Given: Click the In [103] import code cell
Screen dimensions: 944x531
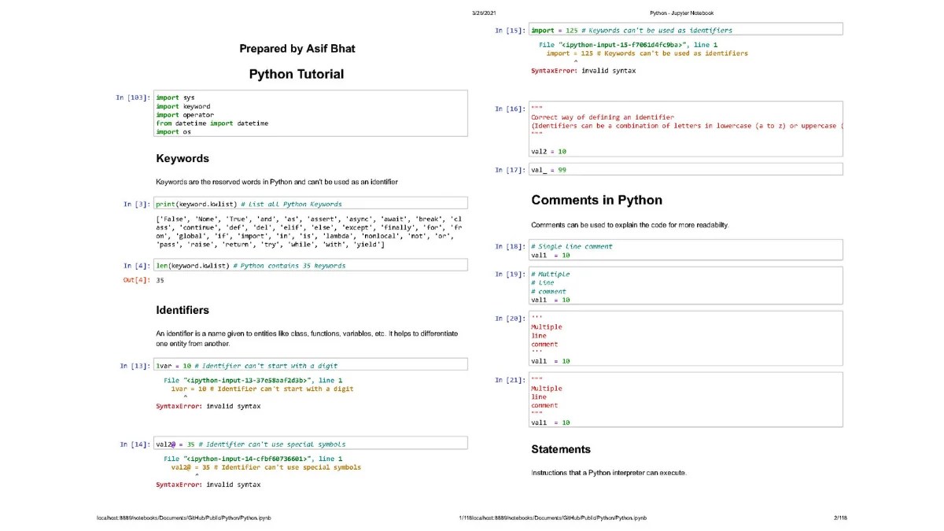Looking at the screenshot, I should (x=311, y=114).
